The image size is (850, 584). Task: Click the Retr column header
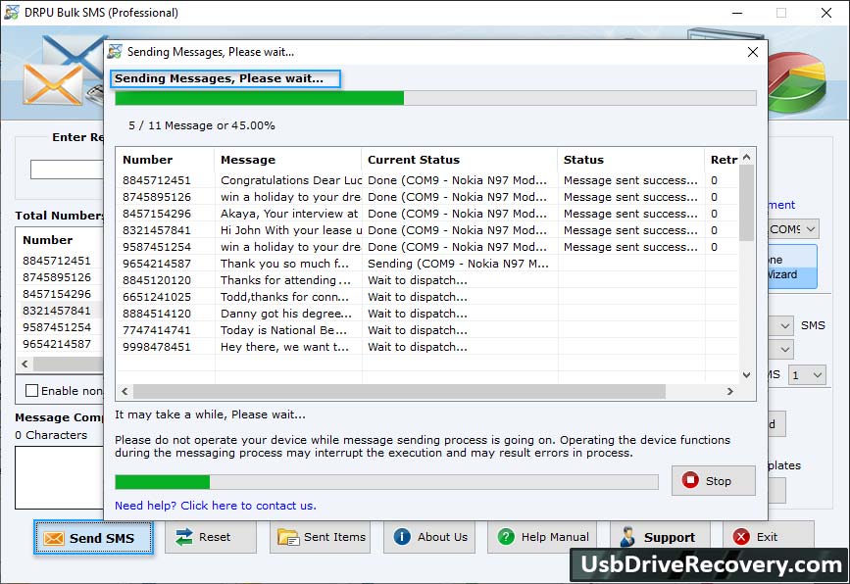[x=723, y=160]
